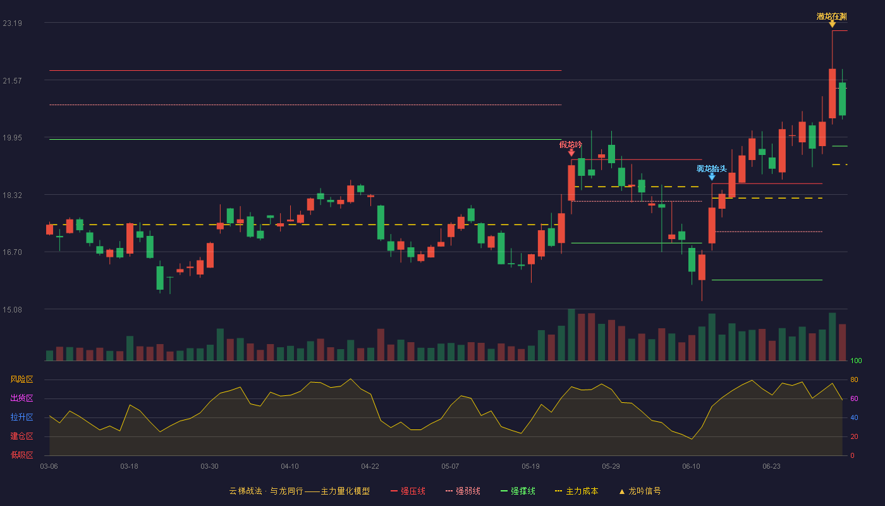Click the 15.08 price axis label
This screenshot has height=506, width=885.
tap(12, 310)
